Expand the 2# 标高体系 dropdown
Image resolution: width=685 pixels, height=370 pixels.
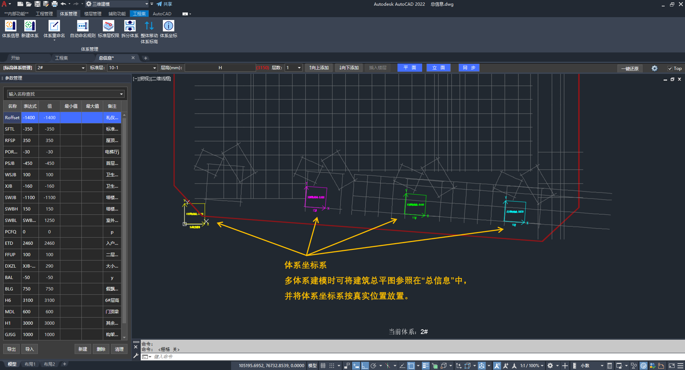tap(83, 68)
